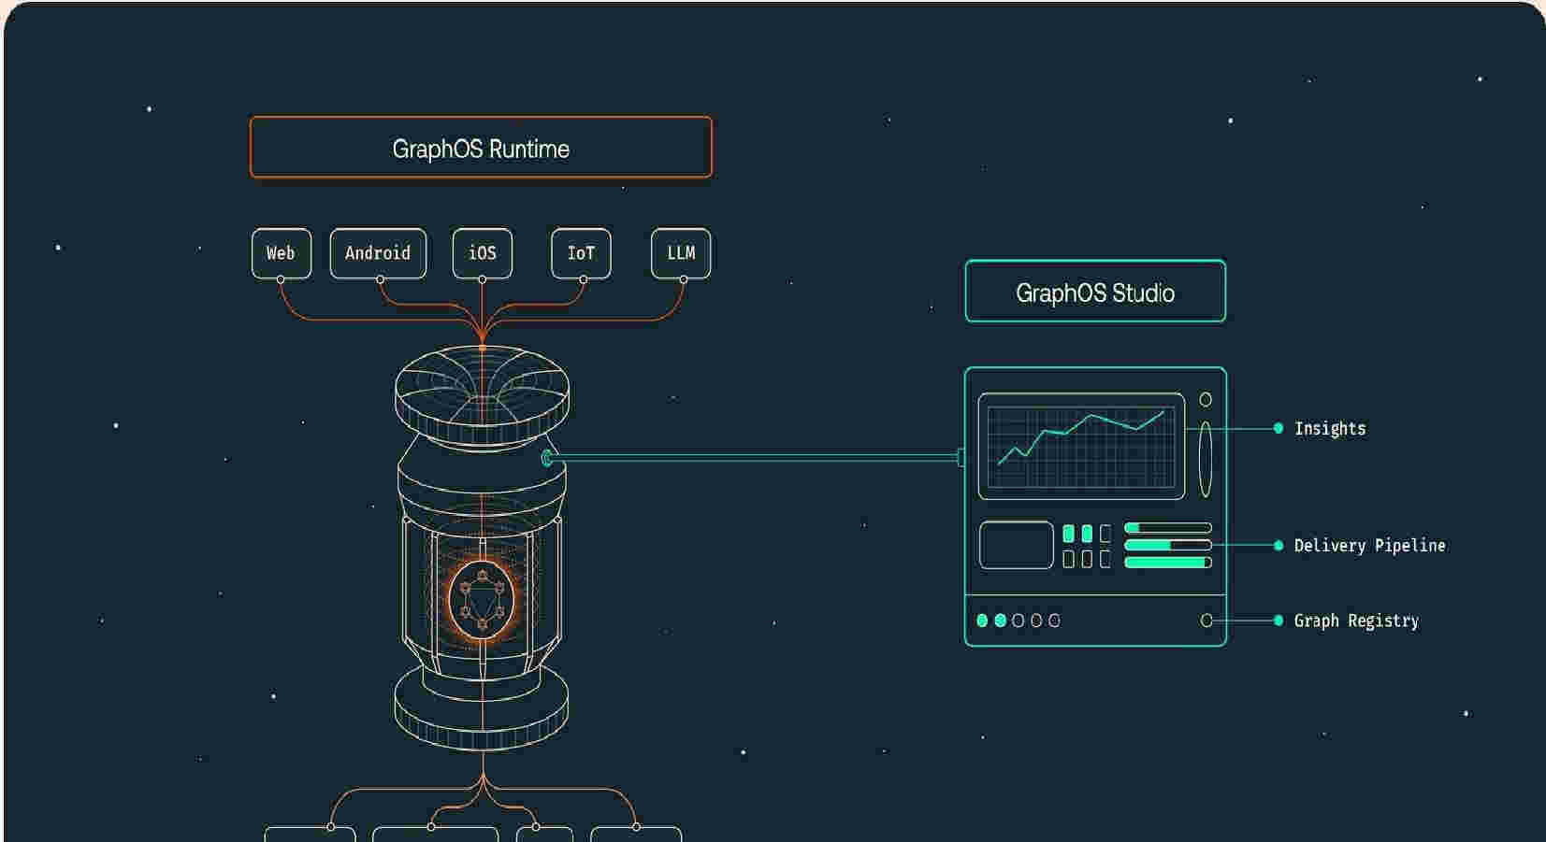The image size is (1546, 842).
Task: Click the teal dot next to Insights
Action: 1279,428
